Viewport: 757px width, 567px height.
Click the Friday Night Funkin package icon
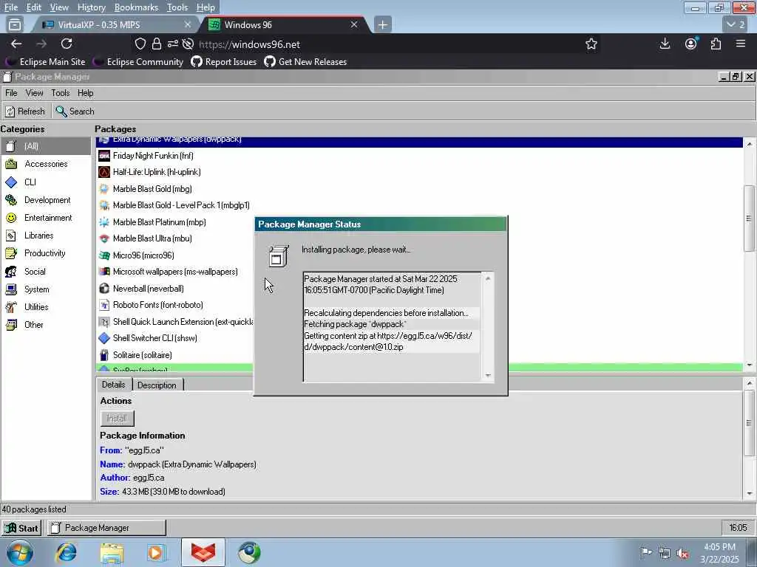(x=104, y=156)
